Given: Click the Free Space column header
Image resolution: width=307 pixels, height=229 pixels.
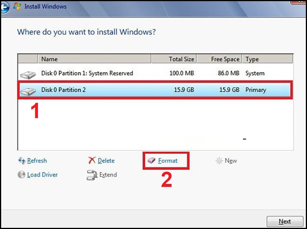Looking at the screenshot, I should click(219, 59).
